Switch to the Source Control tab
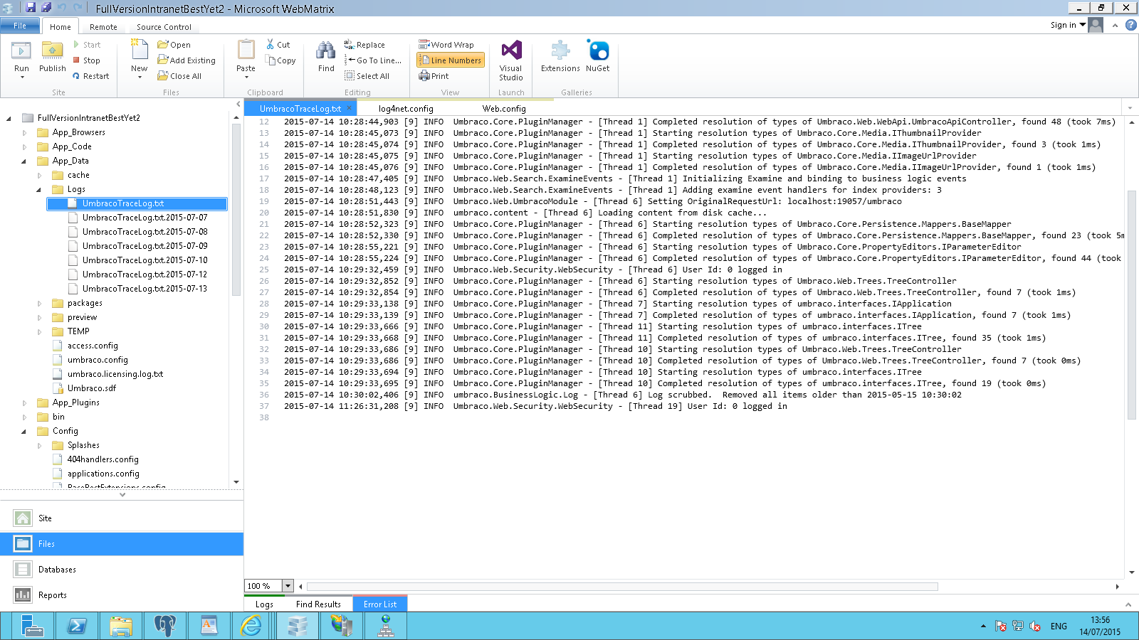The width and height of the screenshot is (1139, 640). pos(164,27)
